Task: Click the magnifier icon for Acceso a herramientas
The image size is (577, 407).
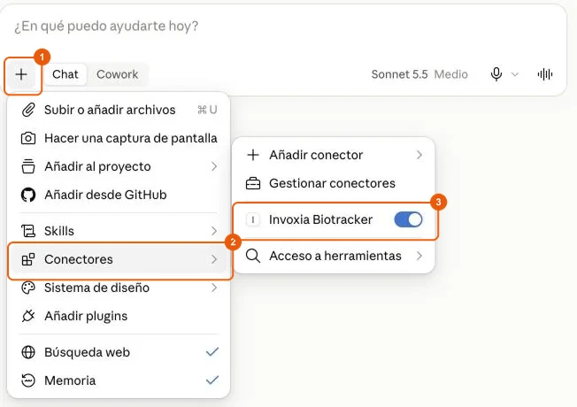Action: [253, 256]
